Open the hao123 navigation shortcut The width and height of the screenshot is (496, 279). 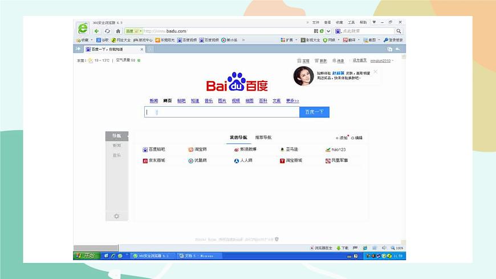coord(336,149)
